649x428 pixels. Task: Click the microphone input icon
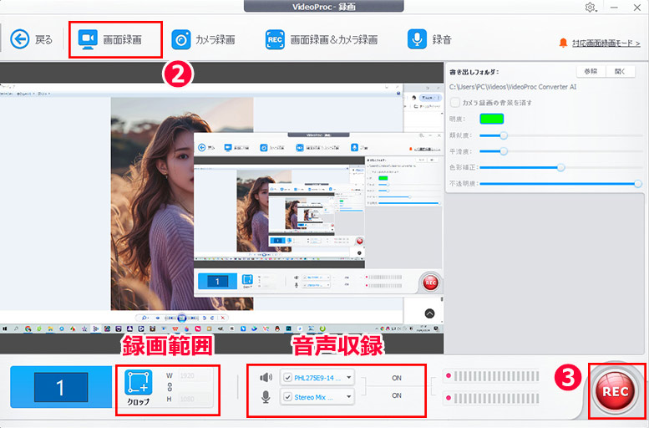point(266,396)
